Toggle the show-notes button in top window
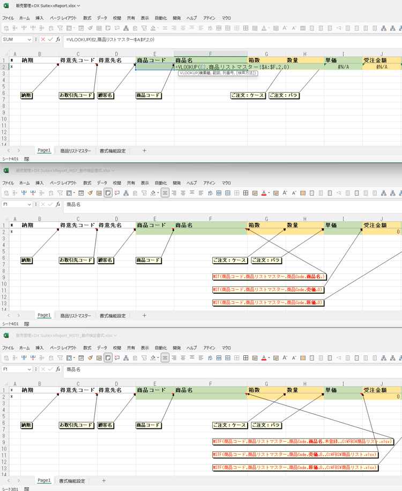The height and width of the screenshot is (491, 402). pos(108,28)
